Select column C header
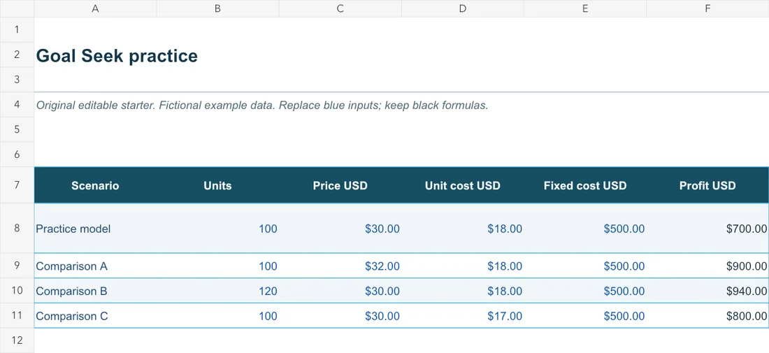The height and width of the screenshot is (353, 769). coord(340,8)
